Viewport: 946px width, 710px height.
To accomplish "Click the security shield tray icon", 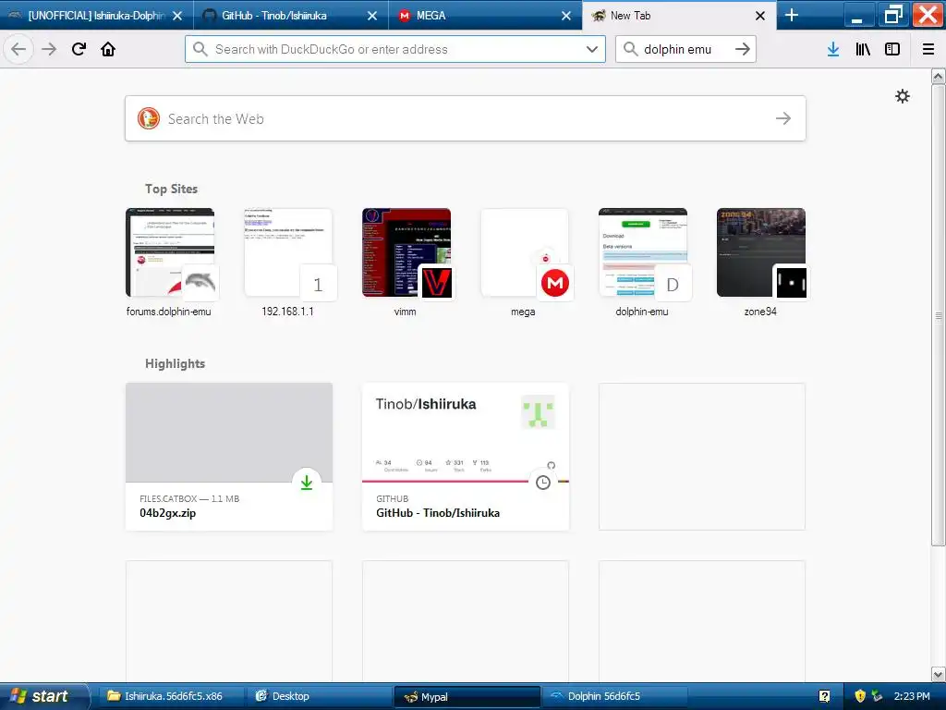I will coord(860,696).
